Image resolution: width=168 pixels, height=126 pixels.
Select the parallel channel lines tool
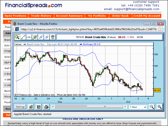tap(47, 37)
